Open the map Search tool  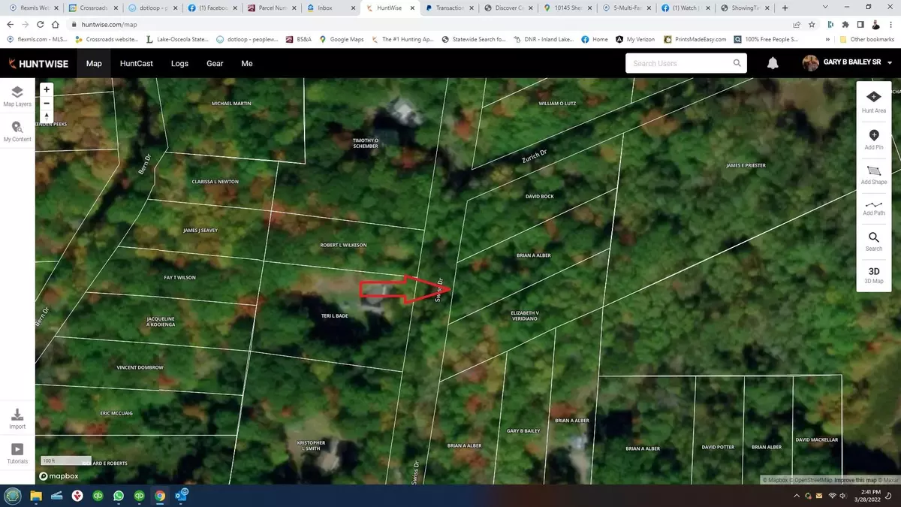click(x=874, y=241)
